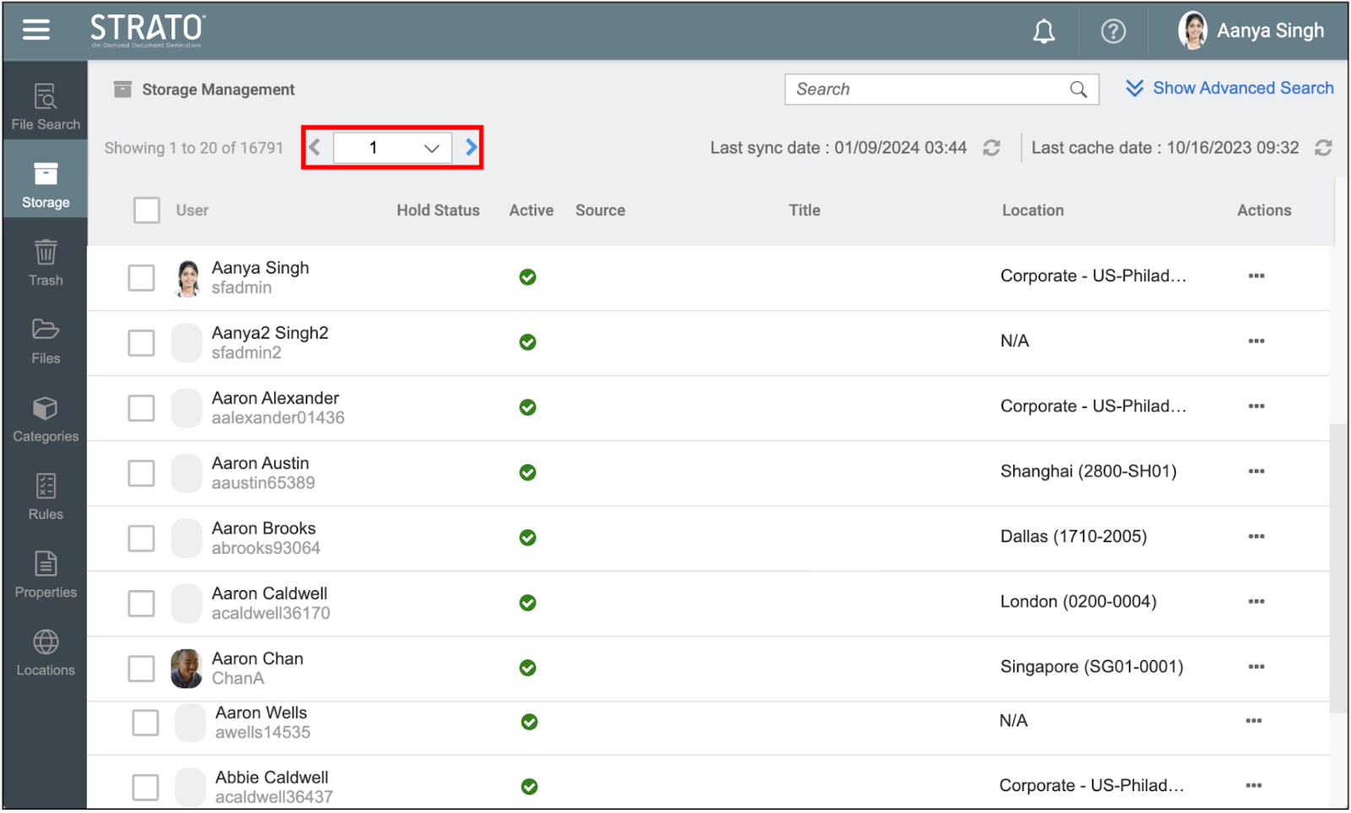Refresh the last cache date

point(1322,149)
